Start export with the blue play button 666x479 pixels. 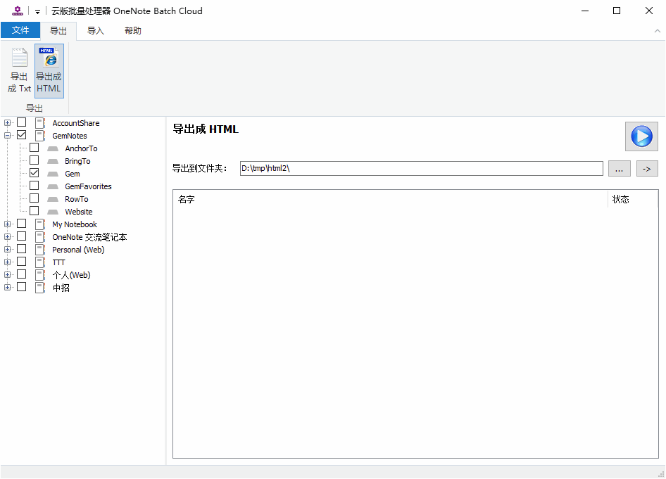pyautogui.click(x=641, y=136)
